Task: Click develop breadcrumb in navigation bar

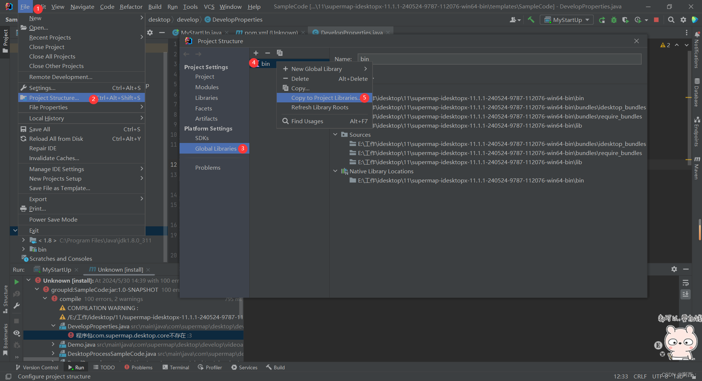Action: (x=188, y=19)
